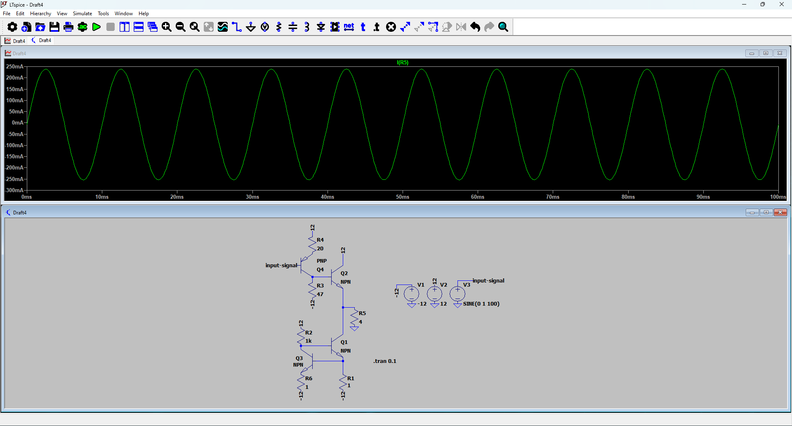The height and width of the screenshot is (426, 792).
Task: Select the Draw Wire tool
Action: pos(237,27)
